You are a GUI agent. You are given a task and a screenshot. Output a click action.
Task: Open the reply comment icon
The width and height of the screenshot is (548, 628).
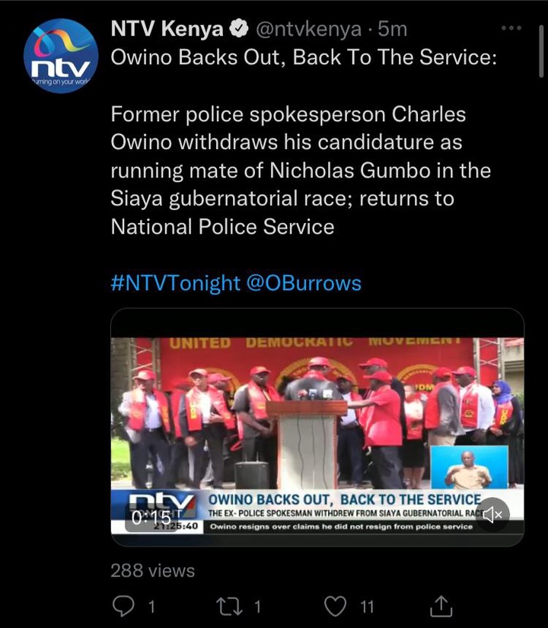point(123,606)
